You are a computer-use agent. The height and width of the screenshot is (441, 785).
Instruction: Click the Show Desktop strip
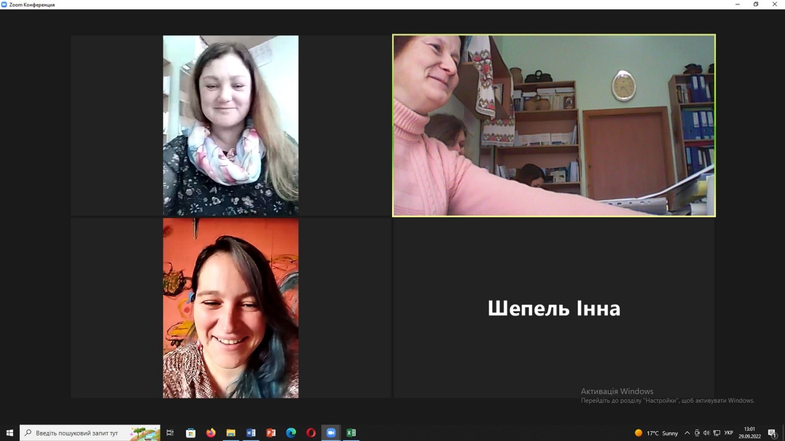784,433
